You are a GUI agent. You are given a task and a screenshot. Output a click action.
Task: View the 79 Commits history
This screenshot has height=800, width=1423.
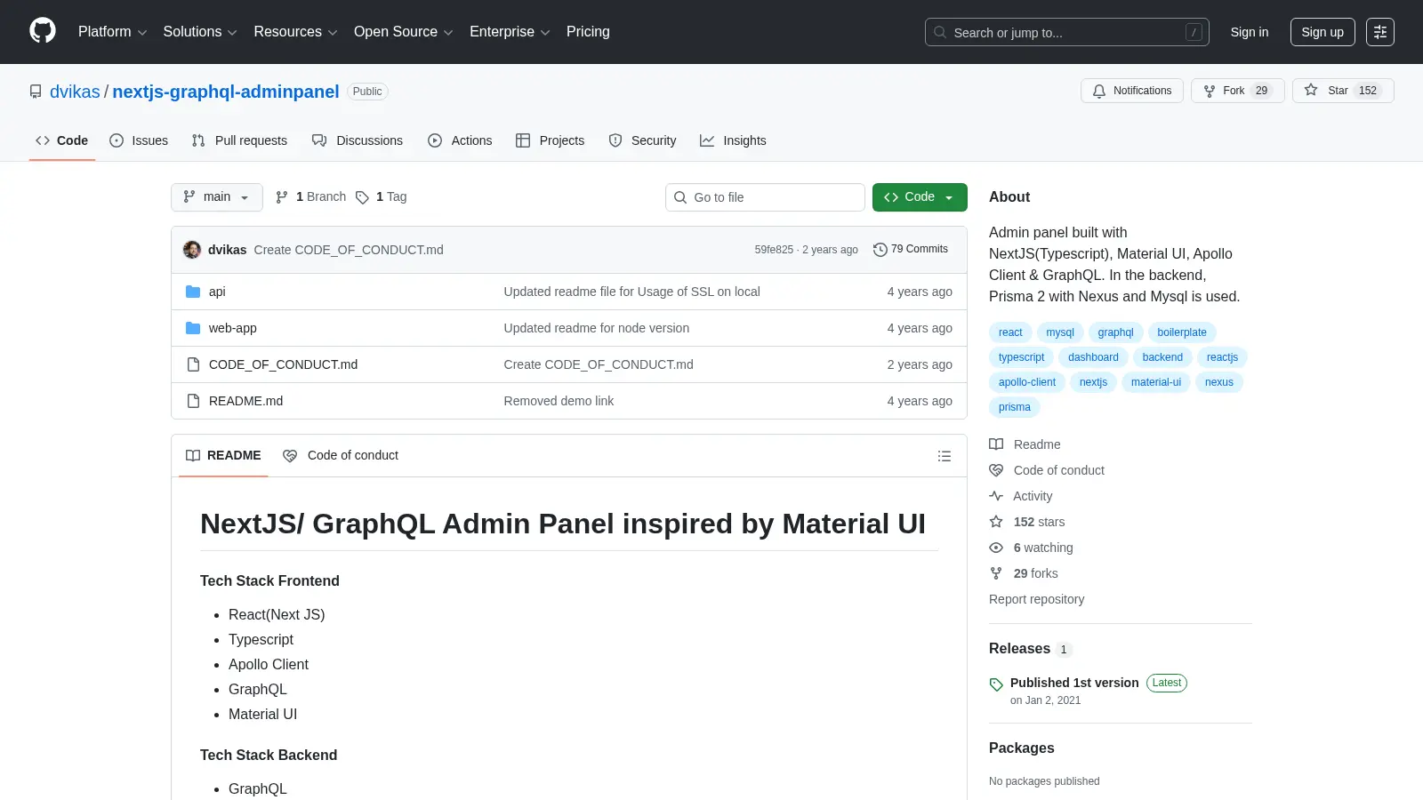click(911, 250)
